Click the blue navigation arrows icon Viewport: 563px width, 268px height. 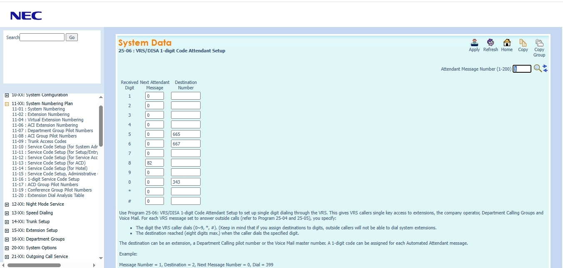click(545, 69)
